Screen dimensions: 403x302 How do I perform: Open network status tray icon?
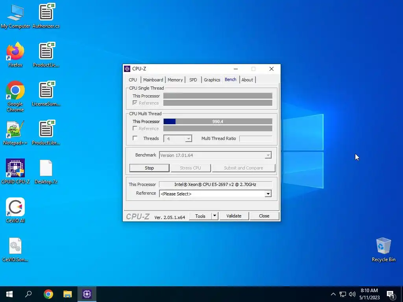click(x=343, y=294)
